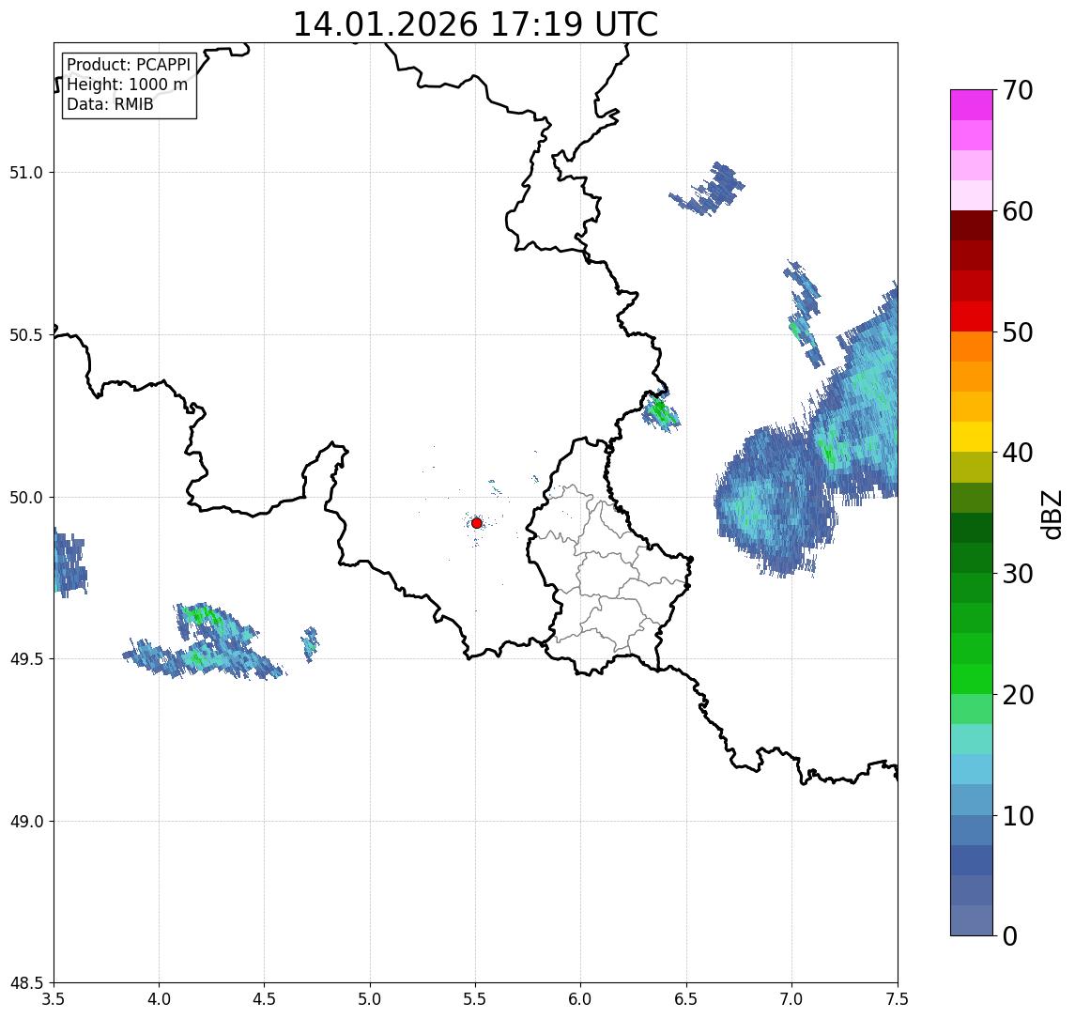Click the longitude axis label 7.5
This screenshot has width=1075, height=1018.
point(898,999)
